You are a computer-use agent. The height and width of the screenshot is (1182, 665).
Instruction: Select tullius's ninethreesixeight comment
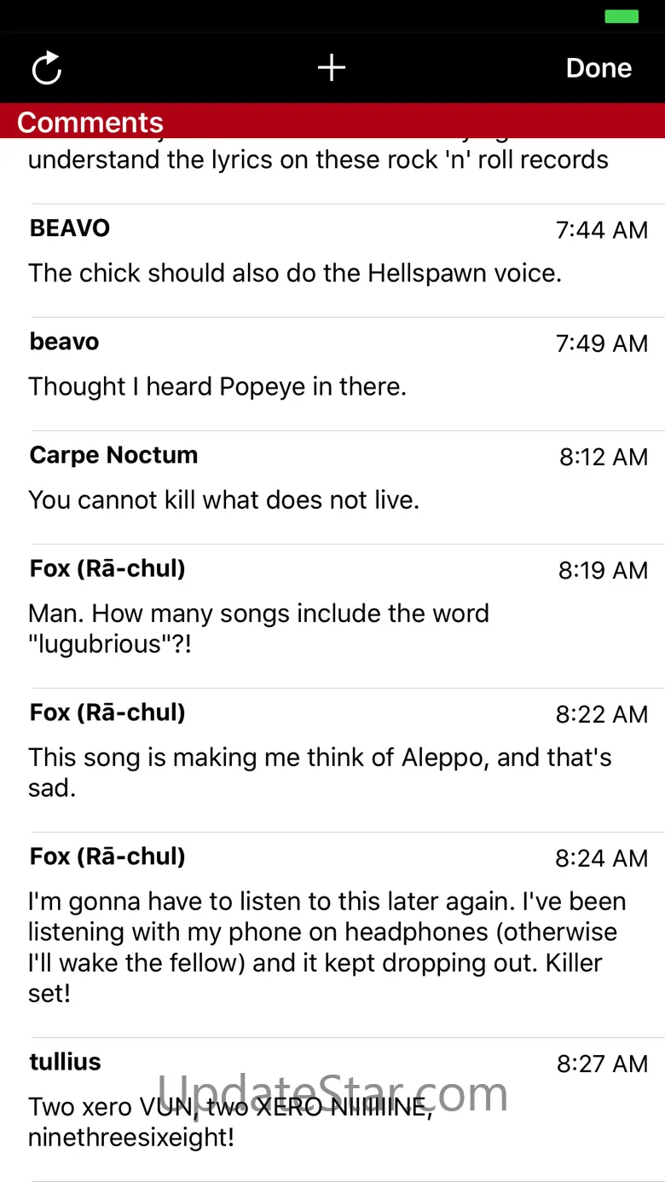pos(230,1121)
